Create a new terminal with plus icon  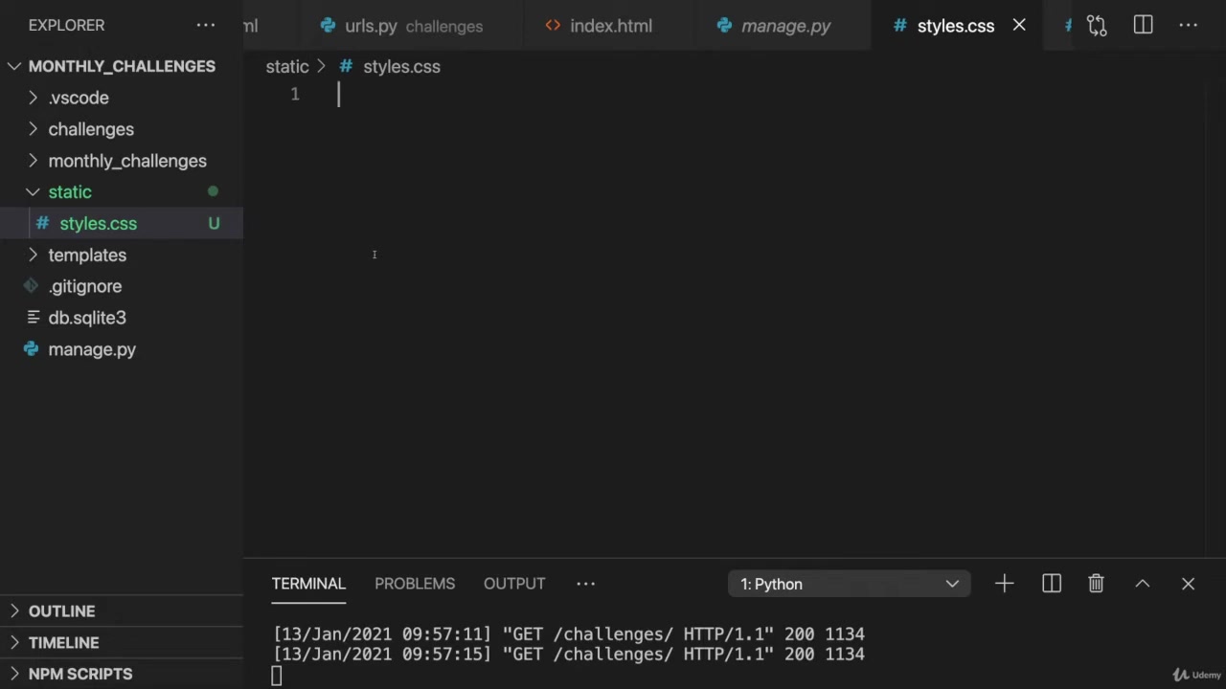click(x=1004, y=584)
